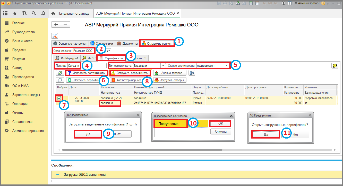Click Загрузить сертификаты button

[x=130, y=73]
